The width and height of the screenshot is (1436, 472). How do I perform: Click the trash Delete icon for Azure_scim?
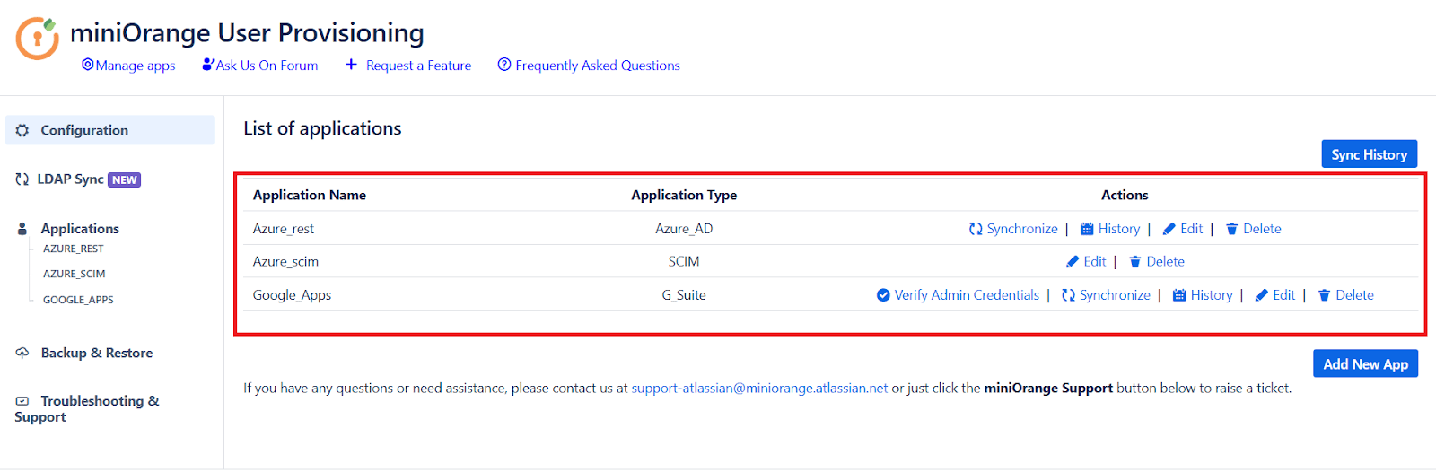click(x=1135, y=262)
